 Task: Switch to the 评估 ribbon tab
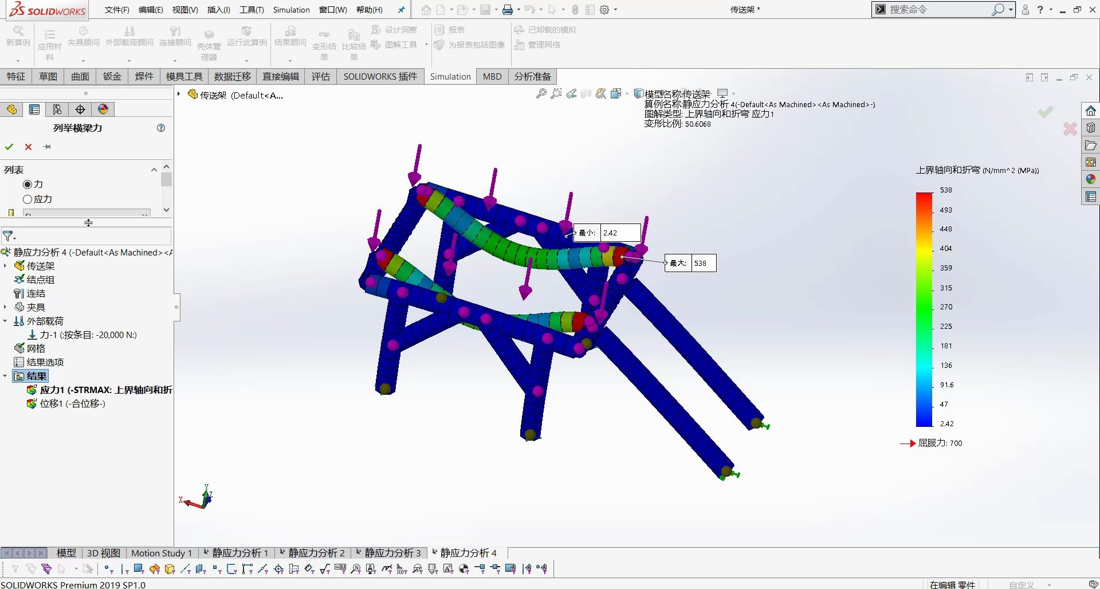(x=320, y=76)
